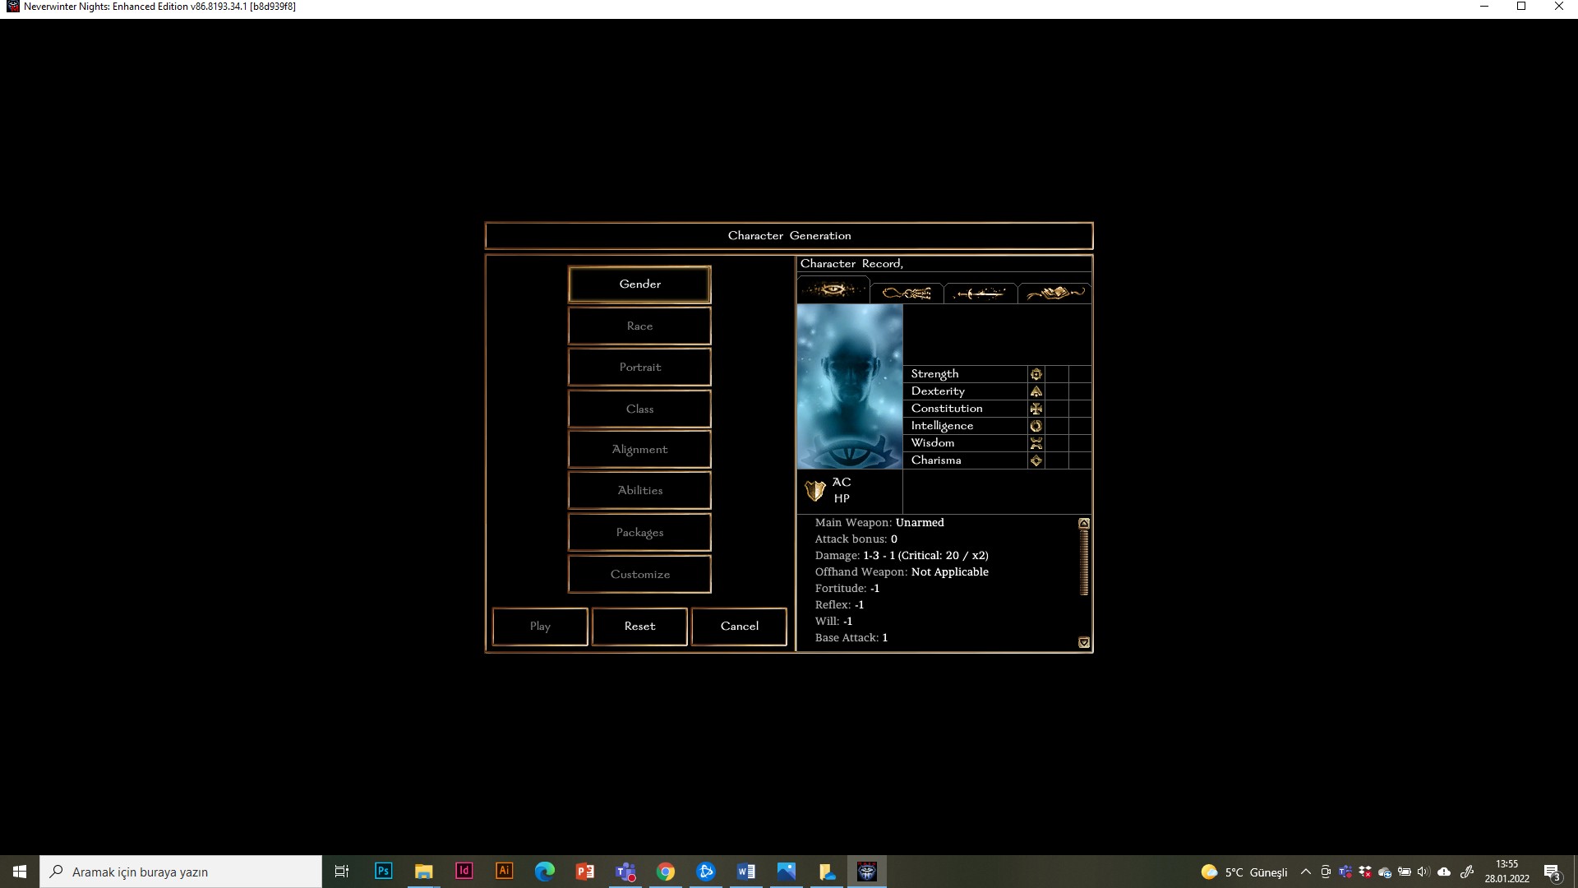Click the Dexterity ability icon

click(x=1036, y=391)
